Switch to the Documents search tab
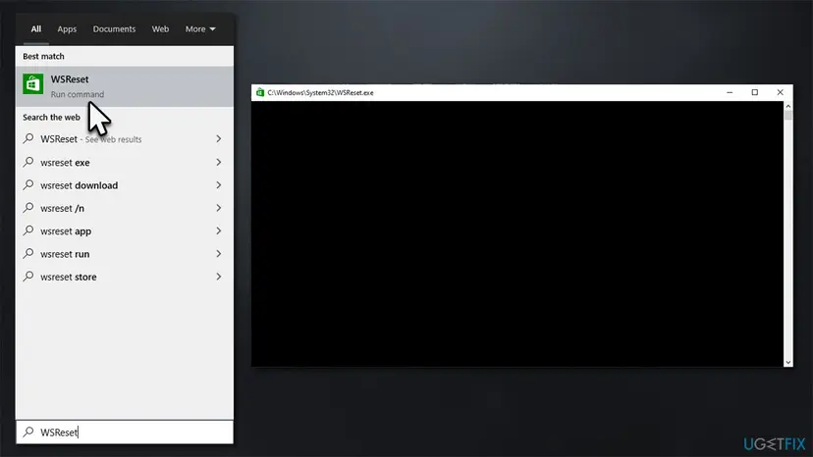This screenshot has height=457, width=813. coord(114,29)
